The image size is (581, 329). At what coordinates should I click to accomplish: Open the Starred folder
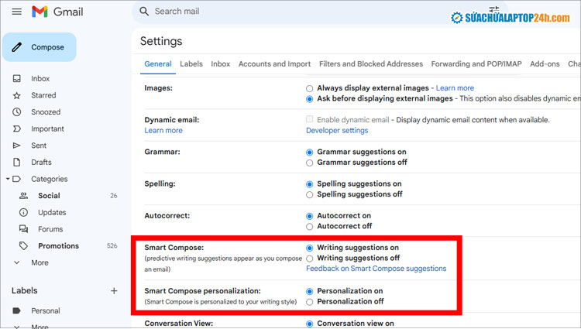point(43,95)
